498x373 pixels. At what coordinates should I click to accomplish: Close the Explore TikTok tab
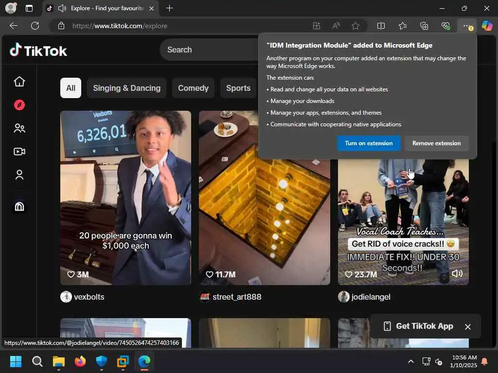(152, 8)
